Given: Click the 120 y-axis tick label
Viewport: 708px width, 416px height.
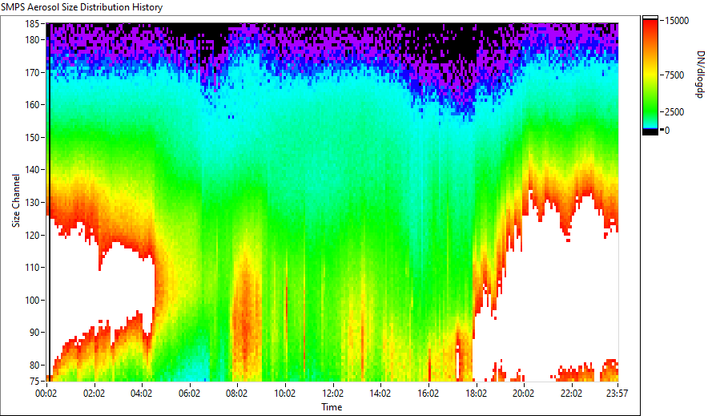Looking at the screenshot, I should 31,236.
